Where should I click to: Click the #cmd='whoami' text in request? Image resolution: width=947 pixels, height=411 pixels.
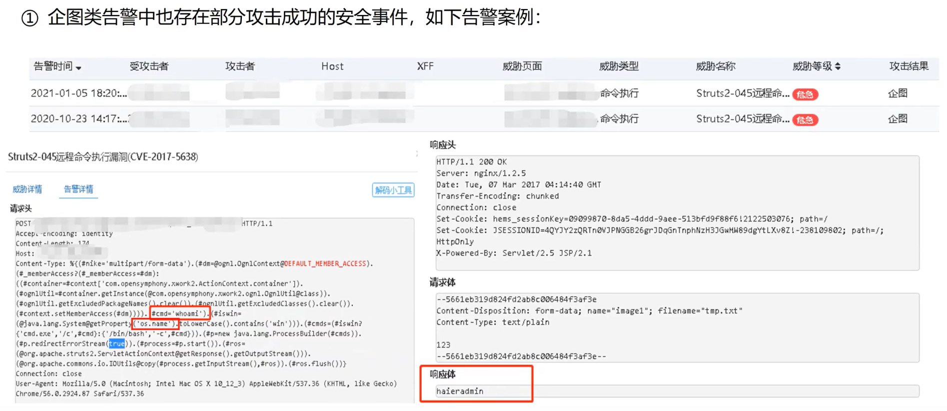click(x=179, y=313)
